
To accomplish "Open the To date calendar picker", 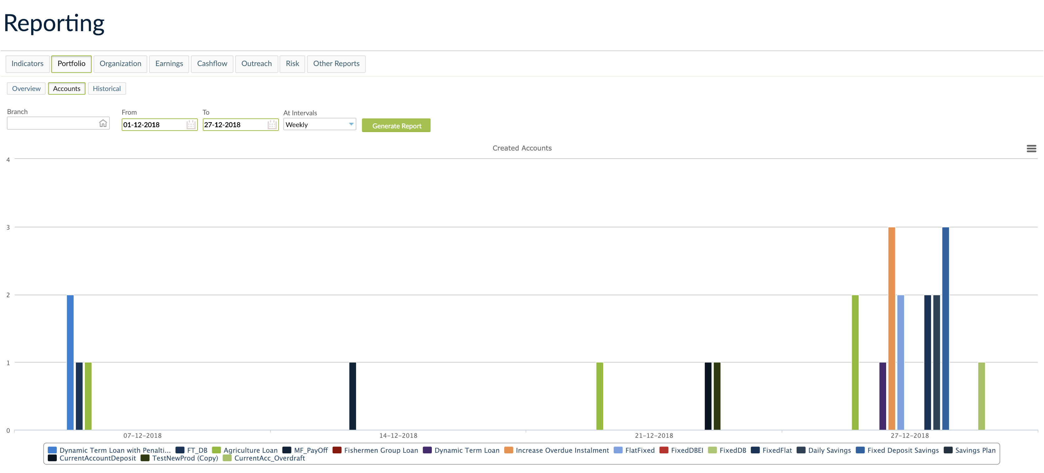I will tap(272, 125).
